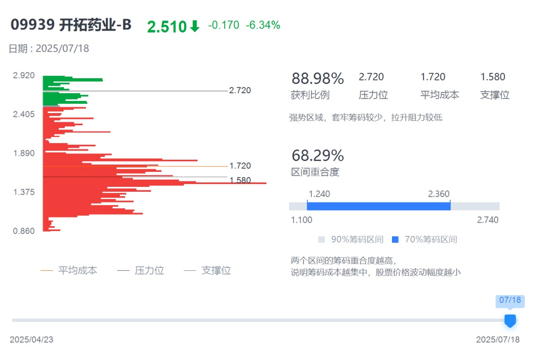Viewport: 537px width, 349px height.
Task: Click the 88.98% profit ratio value
Action: 317,78
